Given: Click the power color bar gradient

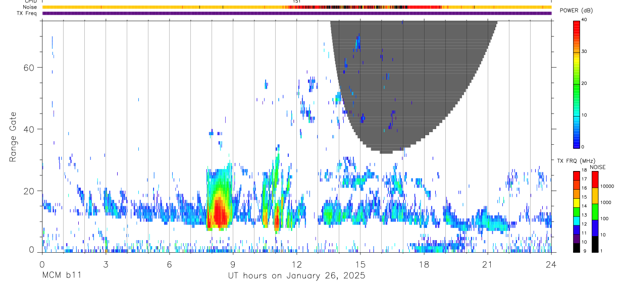Looking at the screenshot, I should (x=577, y=84).
